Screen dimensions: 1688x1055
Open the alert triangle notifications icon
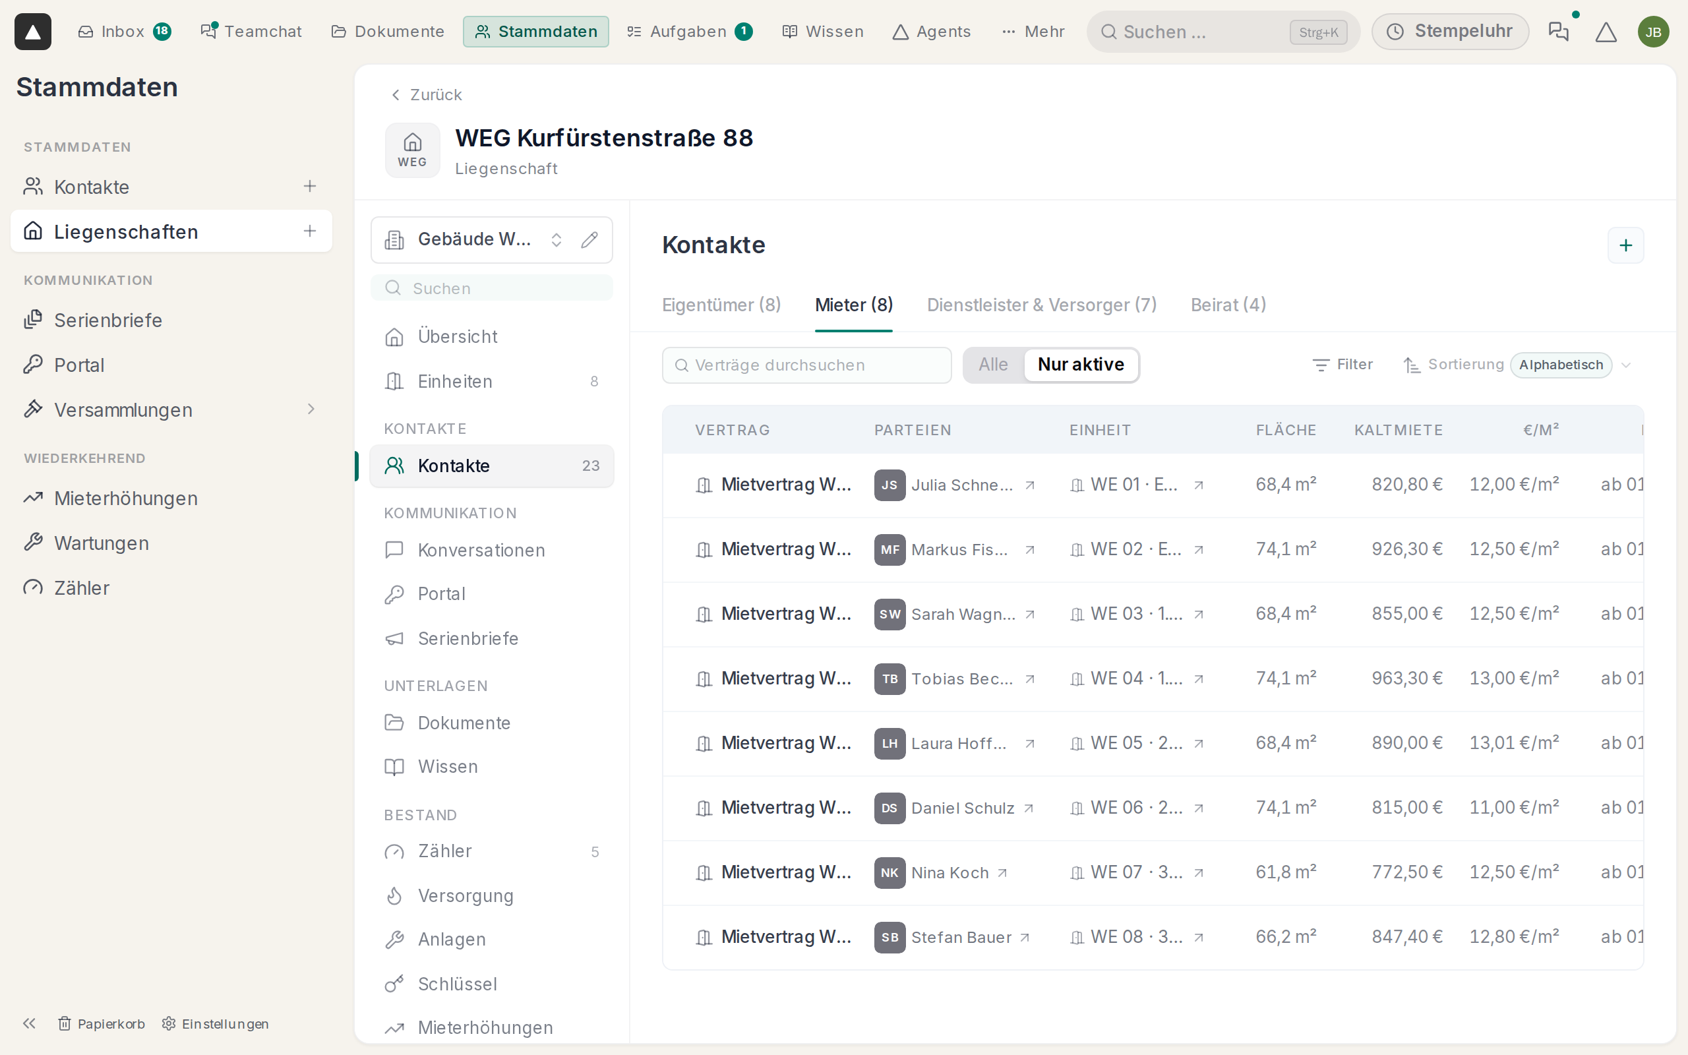[1606, 32]
